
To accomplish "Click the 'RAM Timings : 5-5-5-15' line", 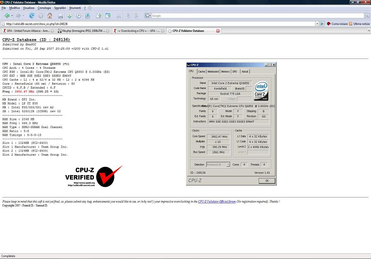I will 22,135.
